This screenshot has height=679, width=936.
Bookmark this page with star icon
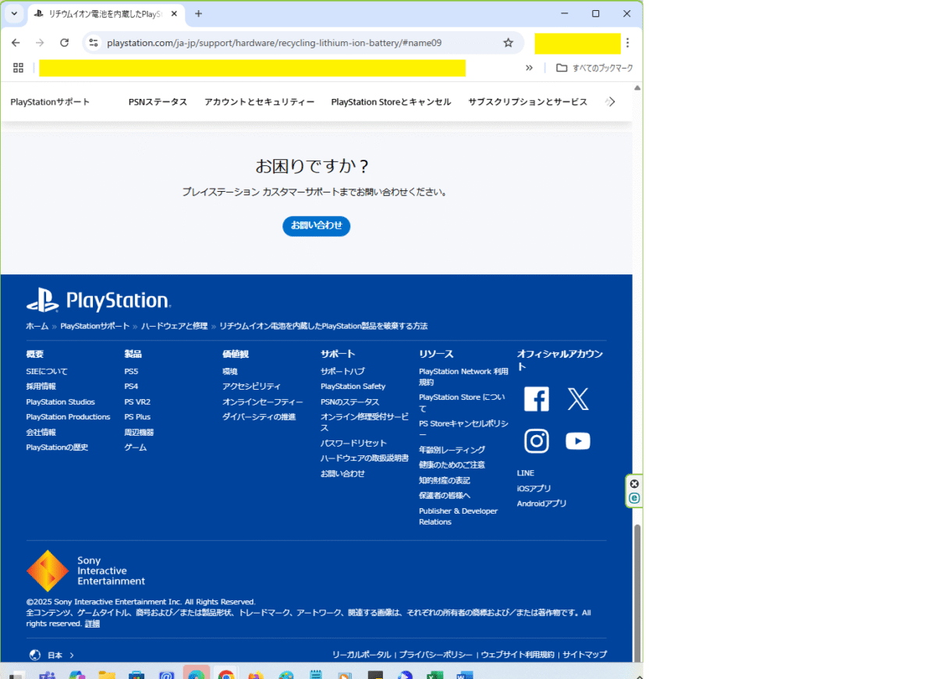pos(508,43)
